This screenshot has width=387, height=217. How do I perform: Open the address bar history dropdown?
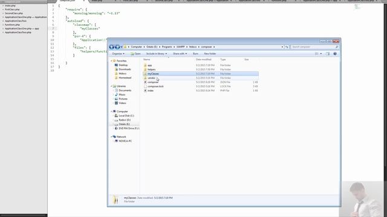(x=282, y=47)
